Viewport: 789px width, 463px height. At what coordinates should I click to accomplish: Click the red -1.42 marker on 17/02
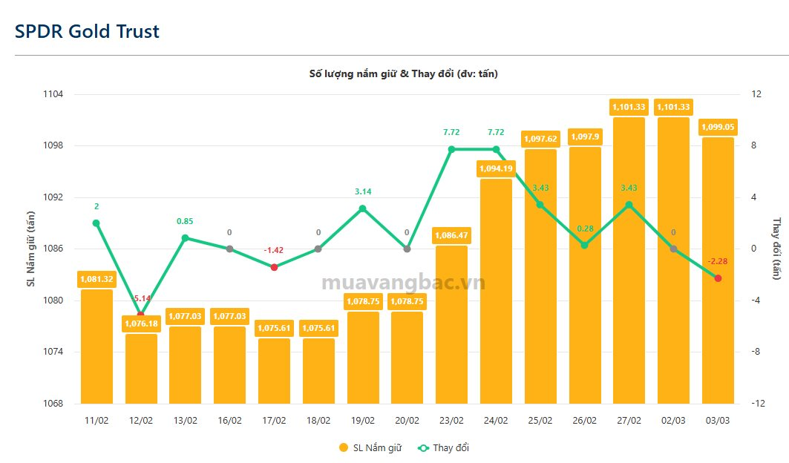[x=274, y=267]
